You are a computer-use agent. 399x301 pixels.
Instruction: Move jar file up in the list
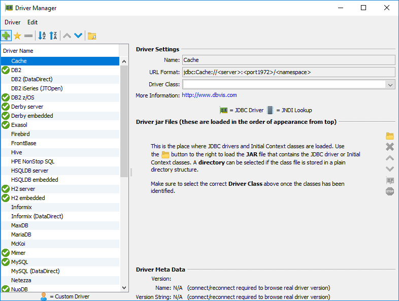pos(389,158)
